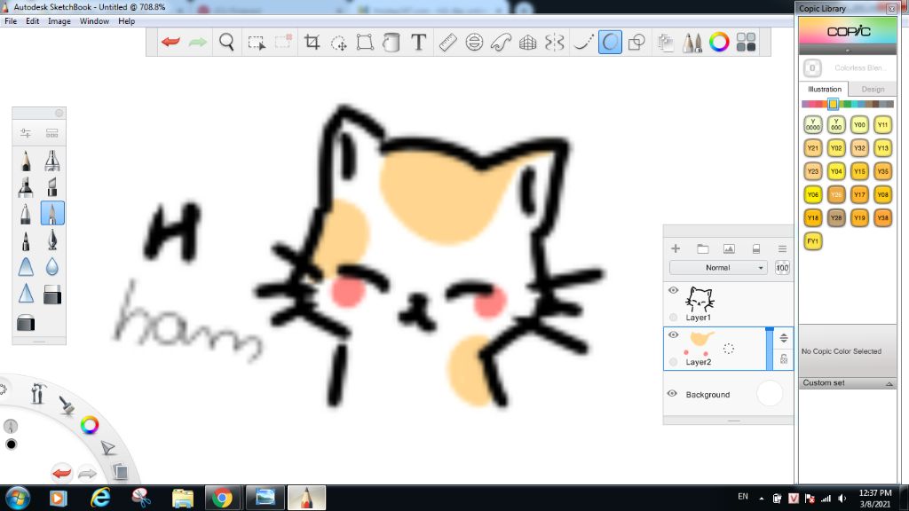Pick the FY1 Copic color
This screenshot has height=511, width=909.
(x=813, y=241)
